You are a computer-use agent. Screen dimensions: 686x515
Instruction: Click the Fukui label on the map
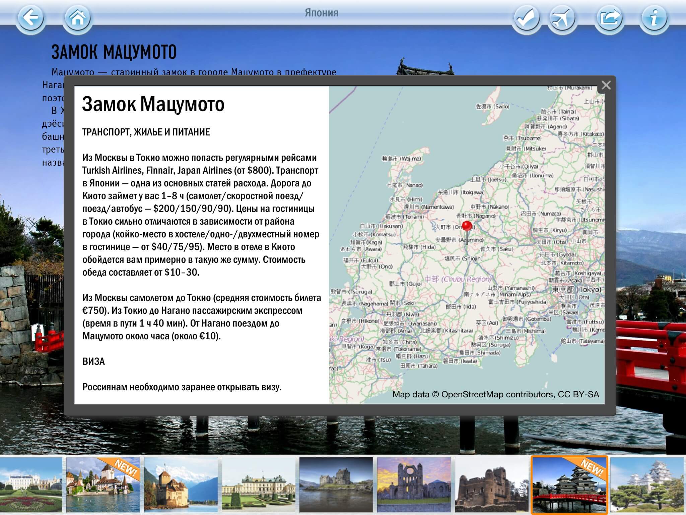[360, 260]
